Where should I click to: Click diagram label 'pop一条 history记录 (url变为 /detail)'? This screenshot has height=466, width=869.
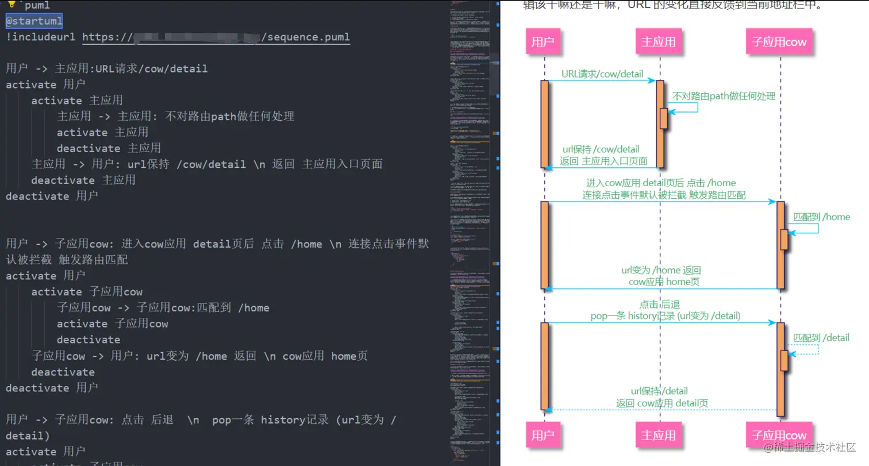666,315
